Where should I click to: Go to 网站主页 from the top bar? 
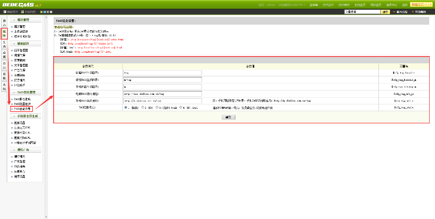376,5
